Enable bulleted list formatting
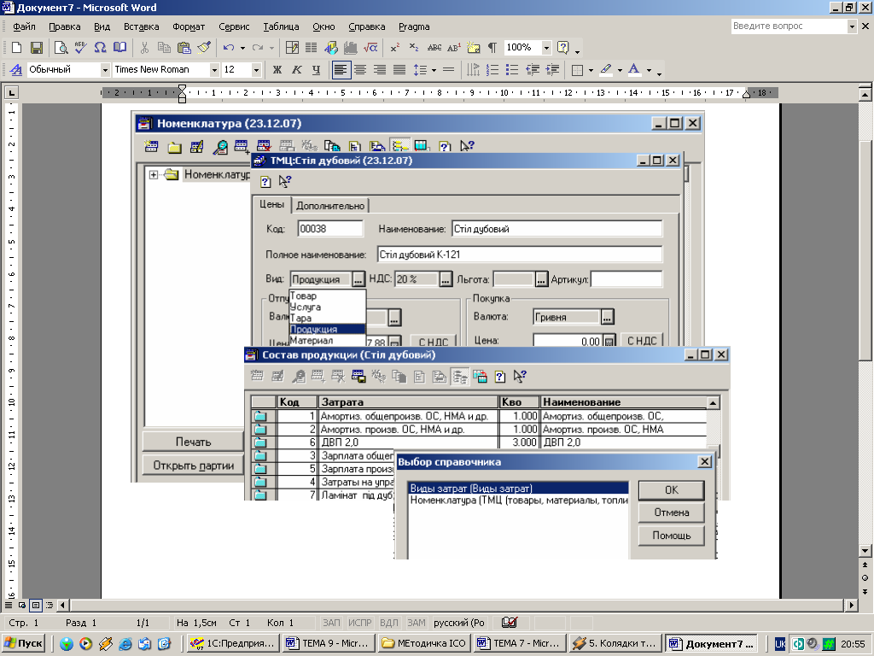874x656 pixels. coord(512,70)
